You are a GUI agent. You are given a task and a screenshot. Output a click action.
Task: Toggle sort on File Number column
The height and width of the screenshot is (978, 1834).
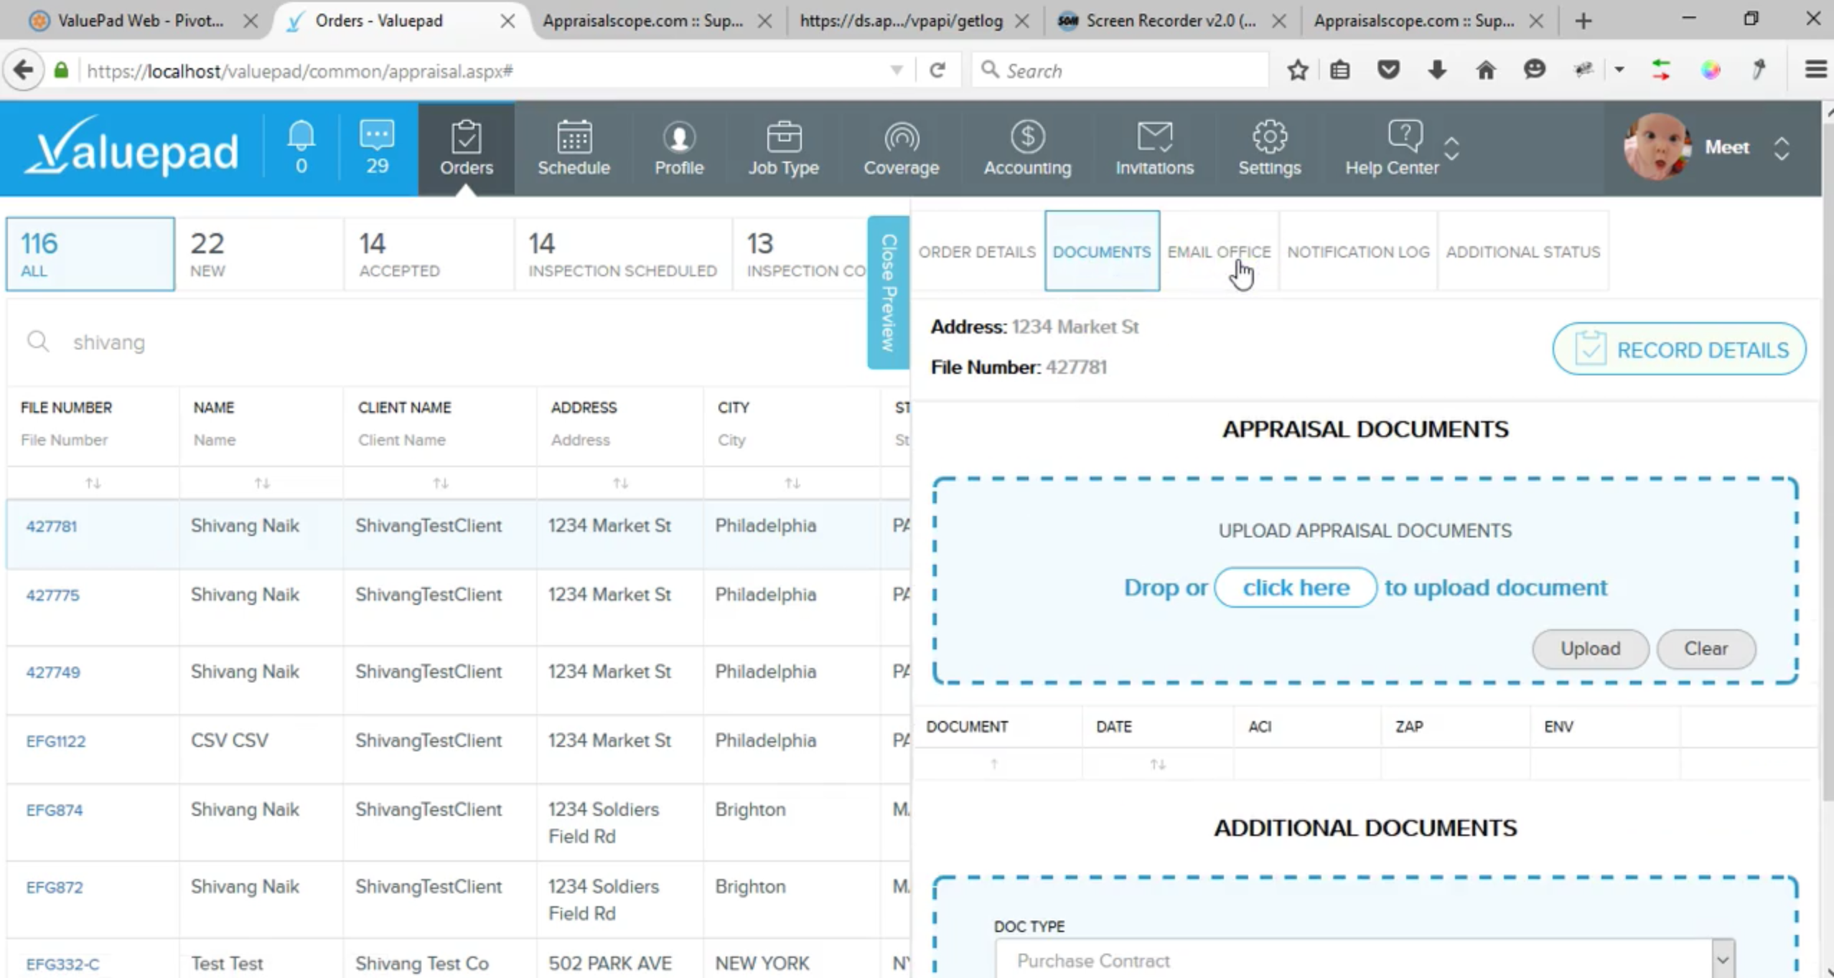point(93,484)
